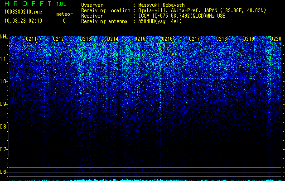Screen dimensions: 285x181
Task: Click the 0218 time marker
Action: click(x=222, y=39)
